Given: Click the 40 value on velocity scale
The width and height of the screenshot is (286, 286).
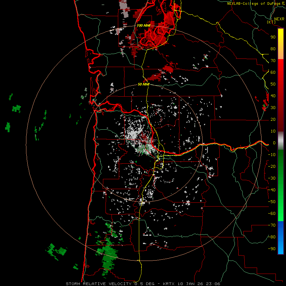Looking at the screenshot, I should pyautogui.click(x=273, y=96).
